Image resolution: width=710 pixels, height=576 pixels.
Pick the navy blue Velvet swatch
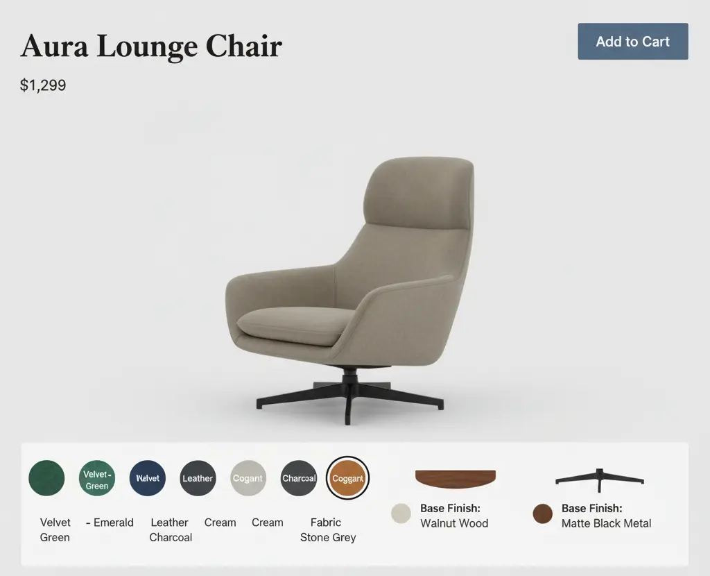click(x=148, y=478)
